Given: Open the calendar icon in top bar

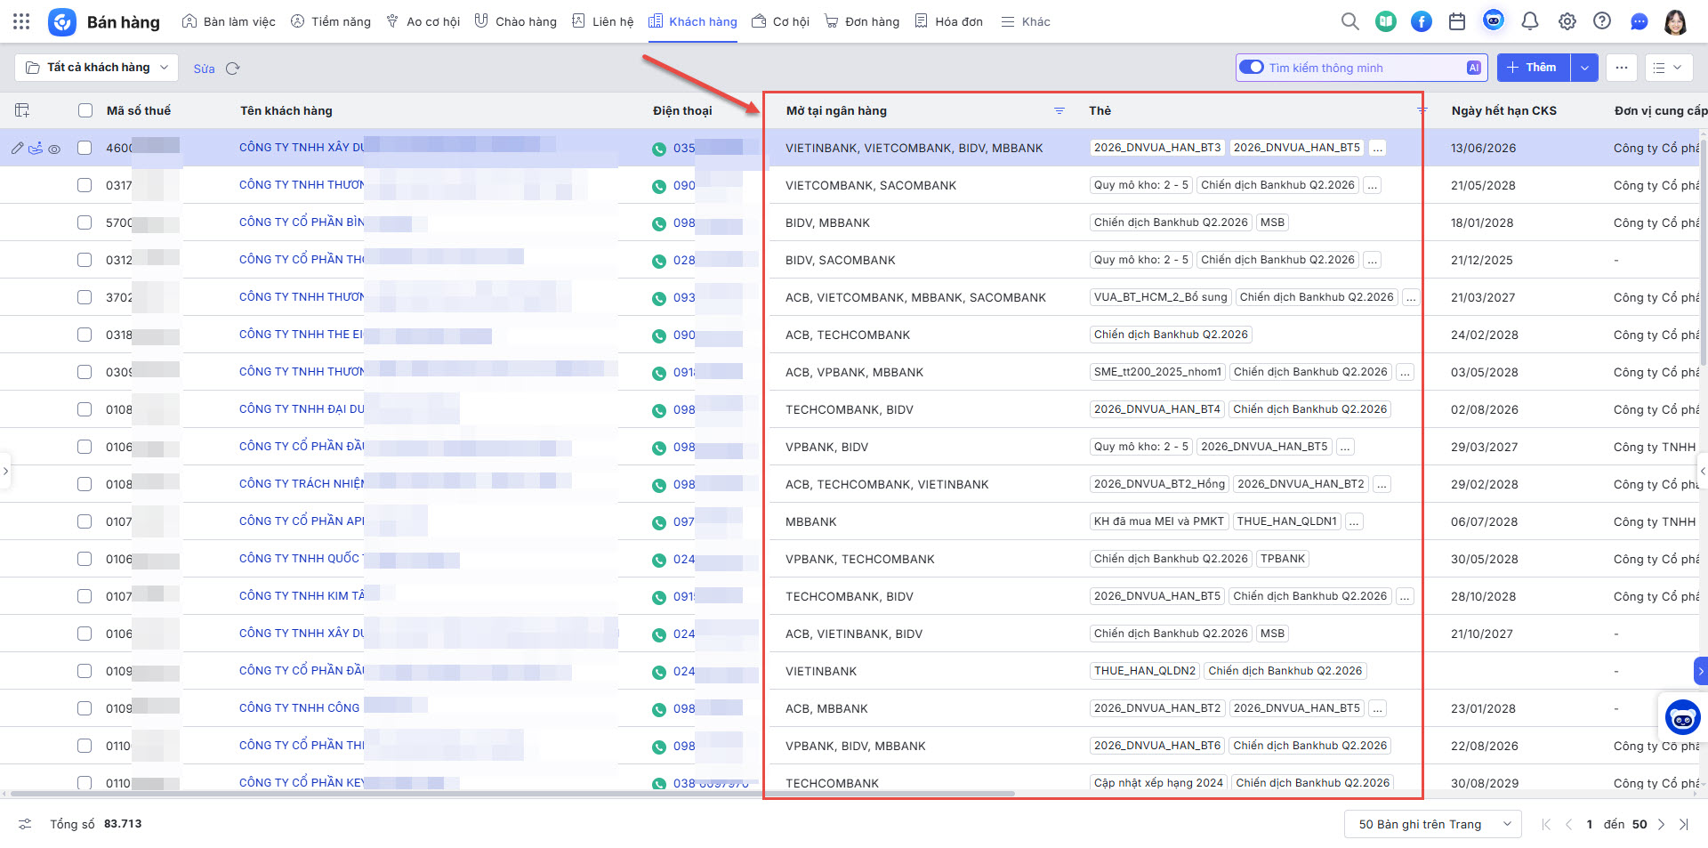Looking at the screenshot, I should click(1457, 21).
